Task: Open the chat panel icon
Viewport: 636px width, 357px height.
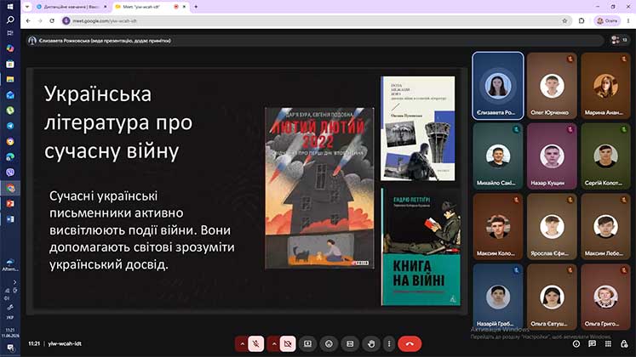Action: coord(593,343)
